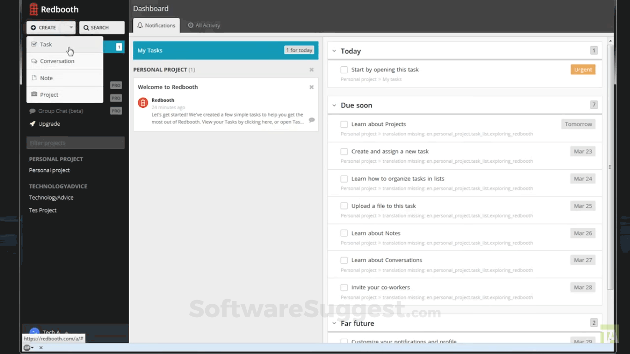Check off 'Learn about Notes'
The width and height of the screenshot is (630, 354).
344,233
